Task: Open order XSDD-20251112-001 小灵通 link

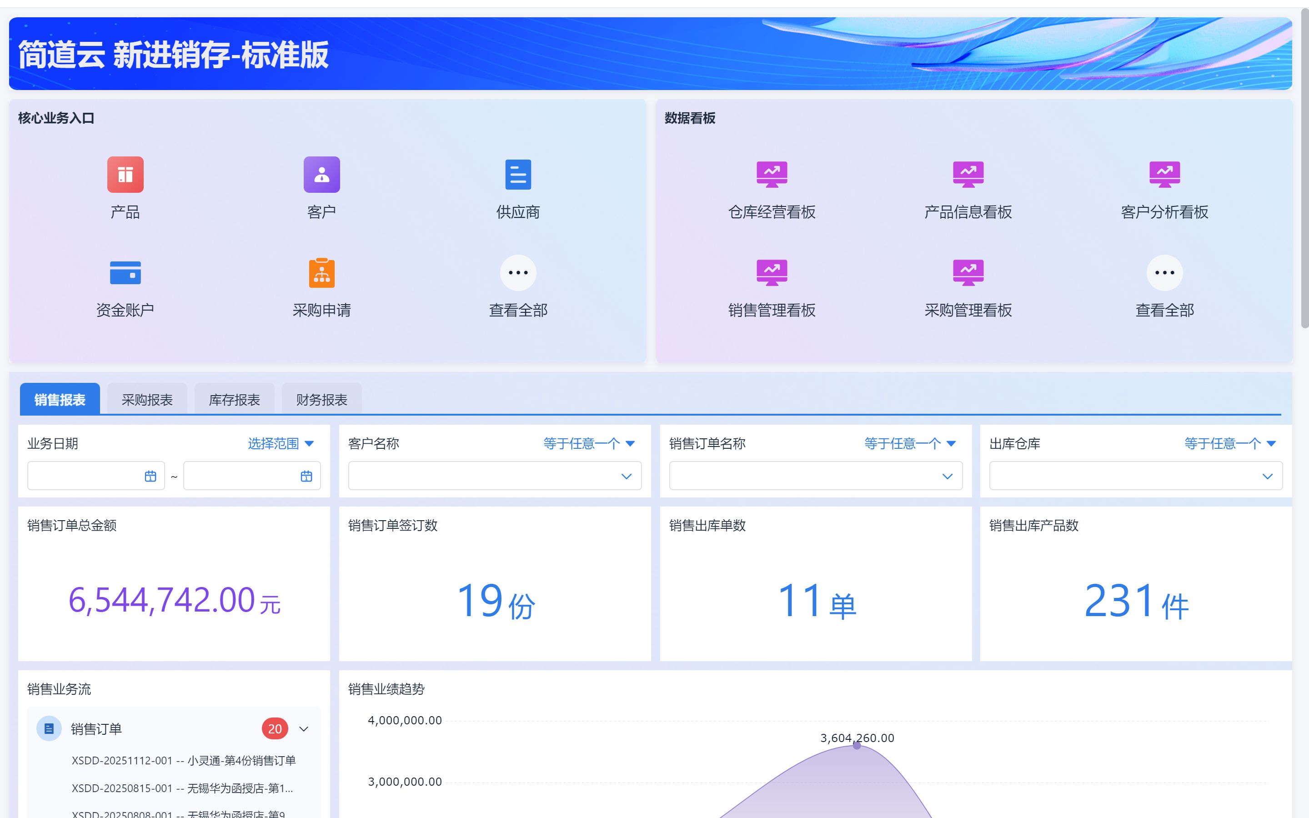Action: pyautogui.click(x=183, y=761)
